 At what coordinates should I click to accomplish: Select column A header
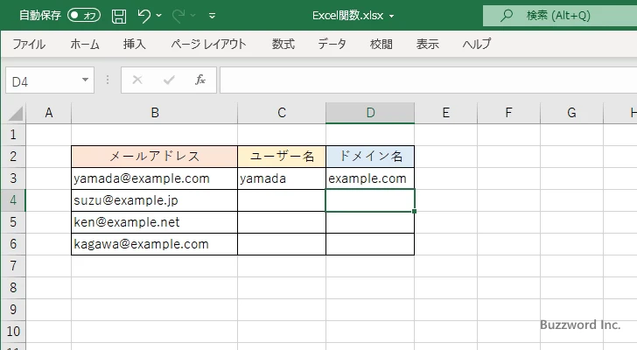coord(49,113)
